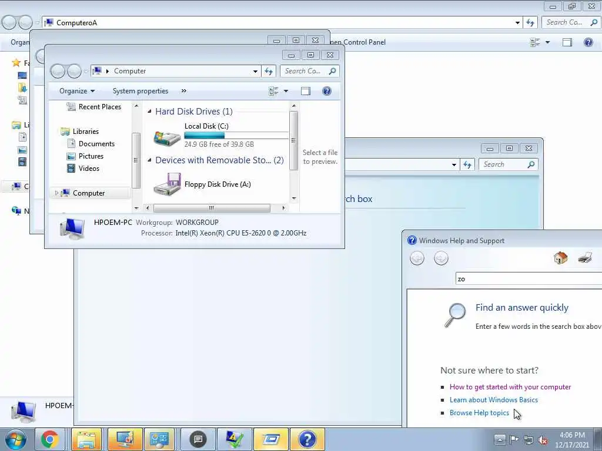
Task: Click Forward arrow in Windows Help and Support
Action: tap(441, 258)
